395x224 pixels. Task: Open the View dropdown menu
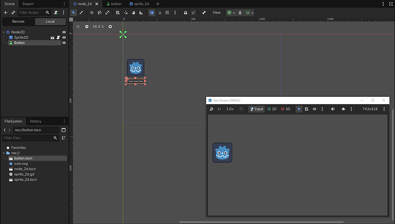(x=216, y=13)
